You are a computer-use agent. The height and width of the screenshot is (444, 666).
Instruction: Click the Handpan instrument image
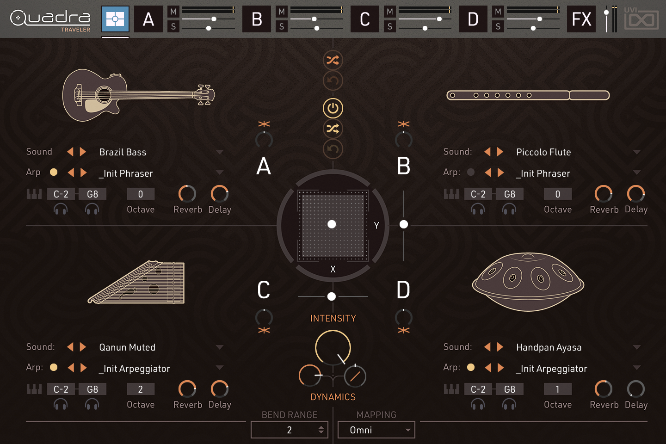click(528, 282)
